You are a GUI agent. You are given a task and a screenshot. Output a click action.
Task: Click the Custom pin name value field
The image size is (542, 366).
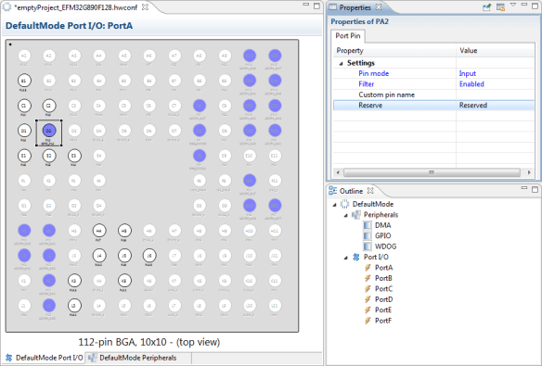pos(496,95)
